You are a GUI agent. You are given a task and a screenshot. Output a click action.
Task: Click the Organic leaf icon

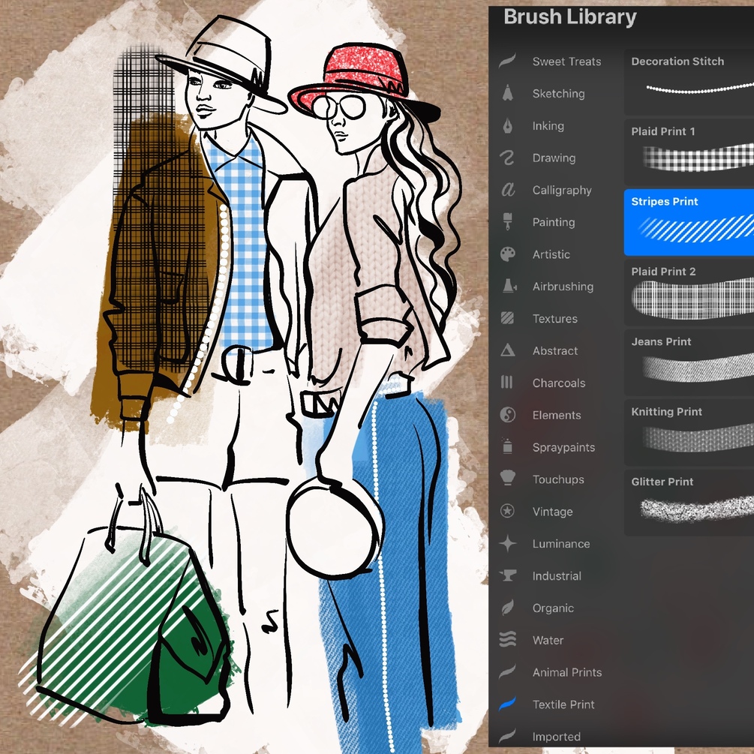click(507, 608)
